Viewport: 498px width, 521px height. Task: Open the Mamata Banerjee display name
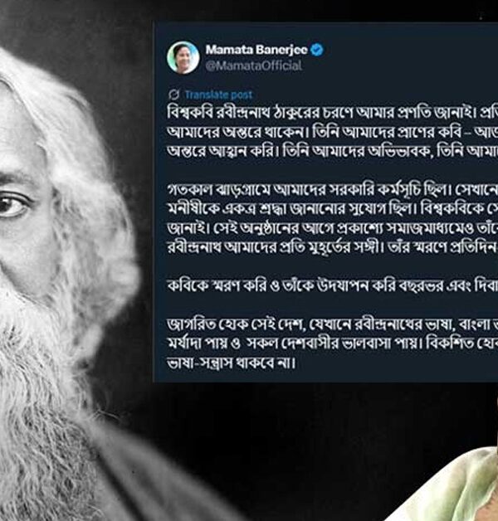(x=256, y=50)
